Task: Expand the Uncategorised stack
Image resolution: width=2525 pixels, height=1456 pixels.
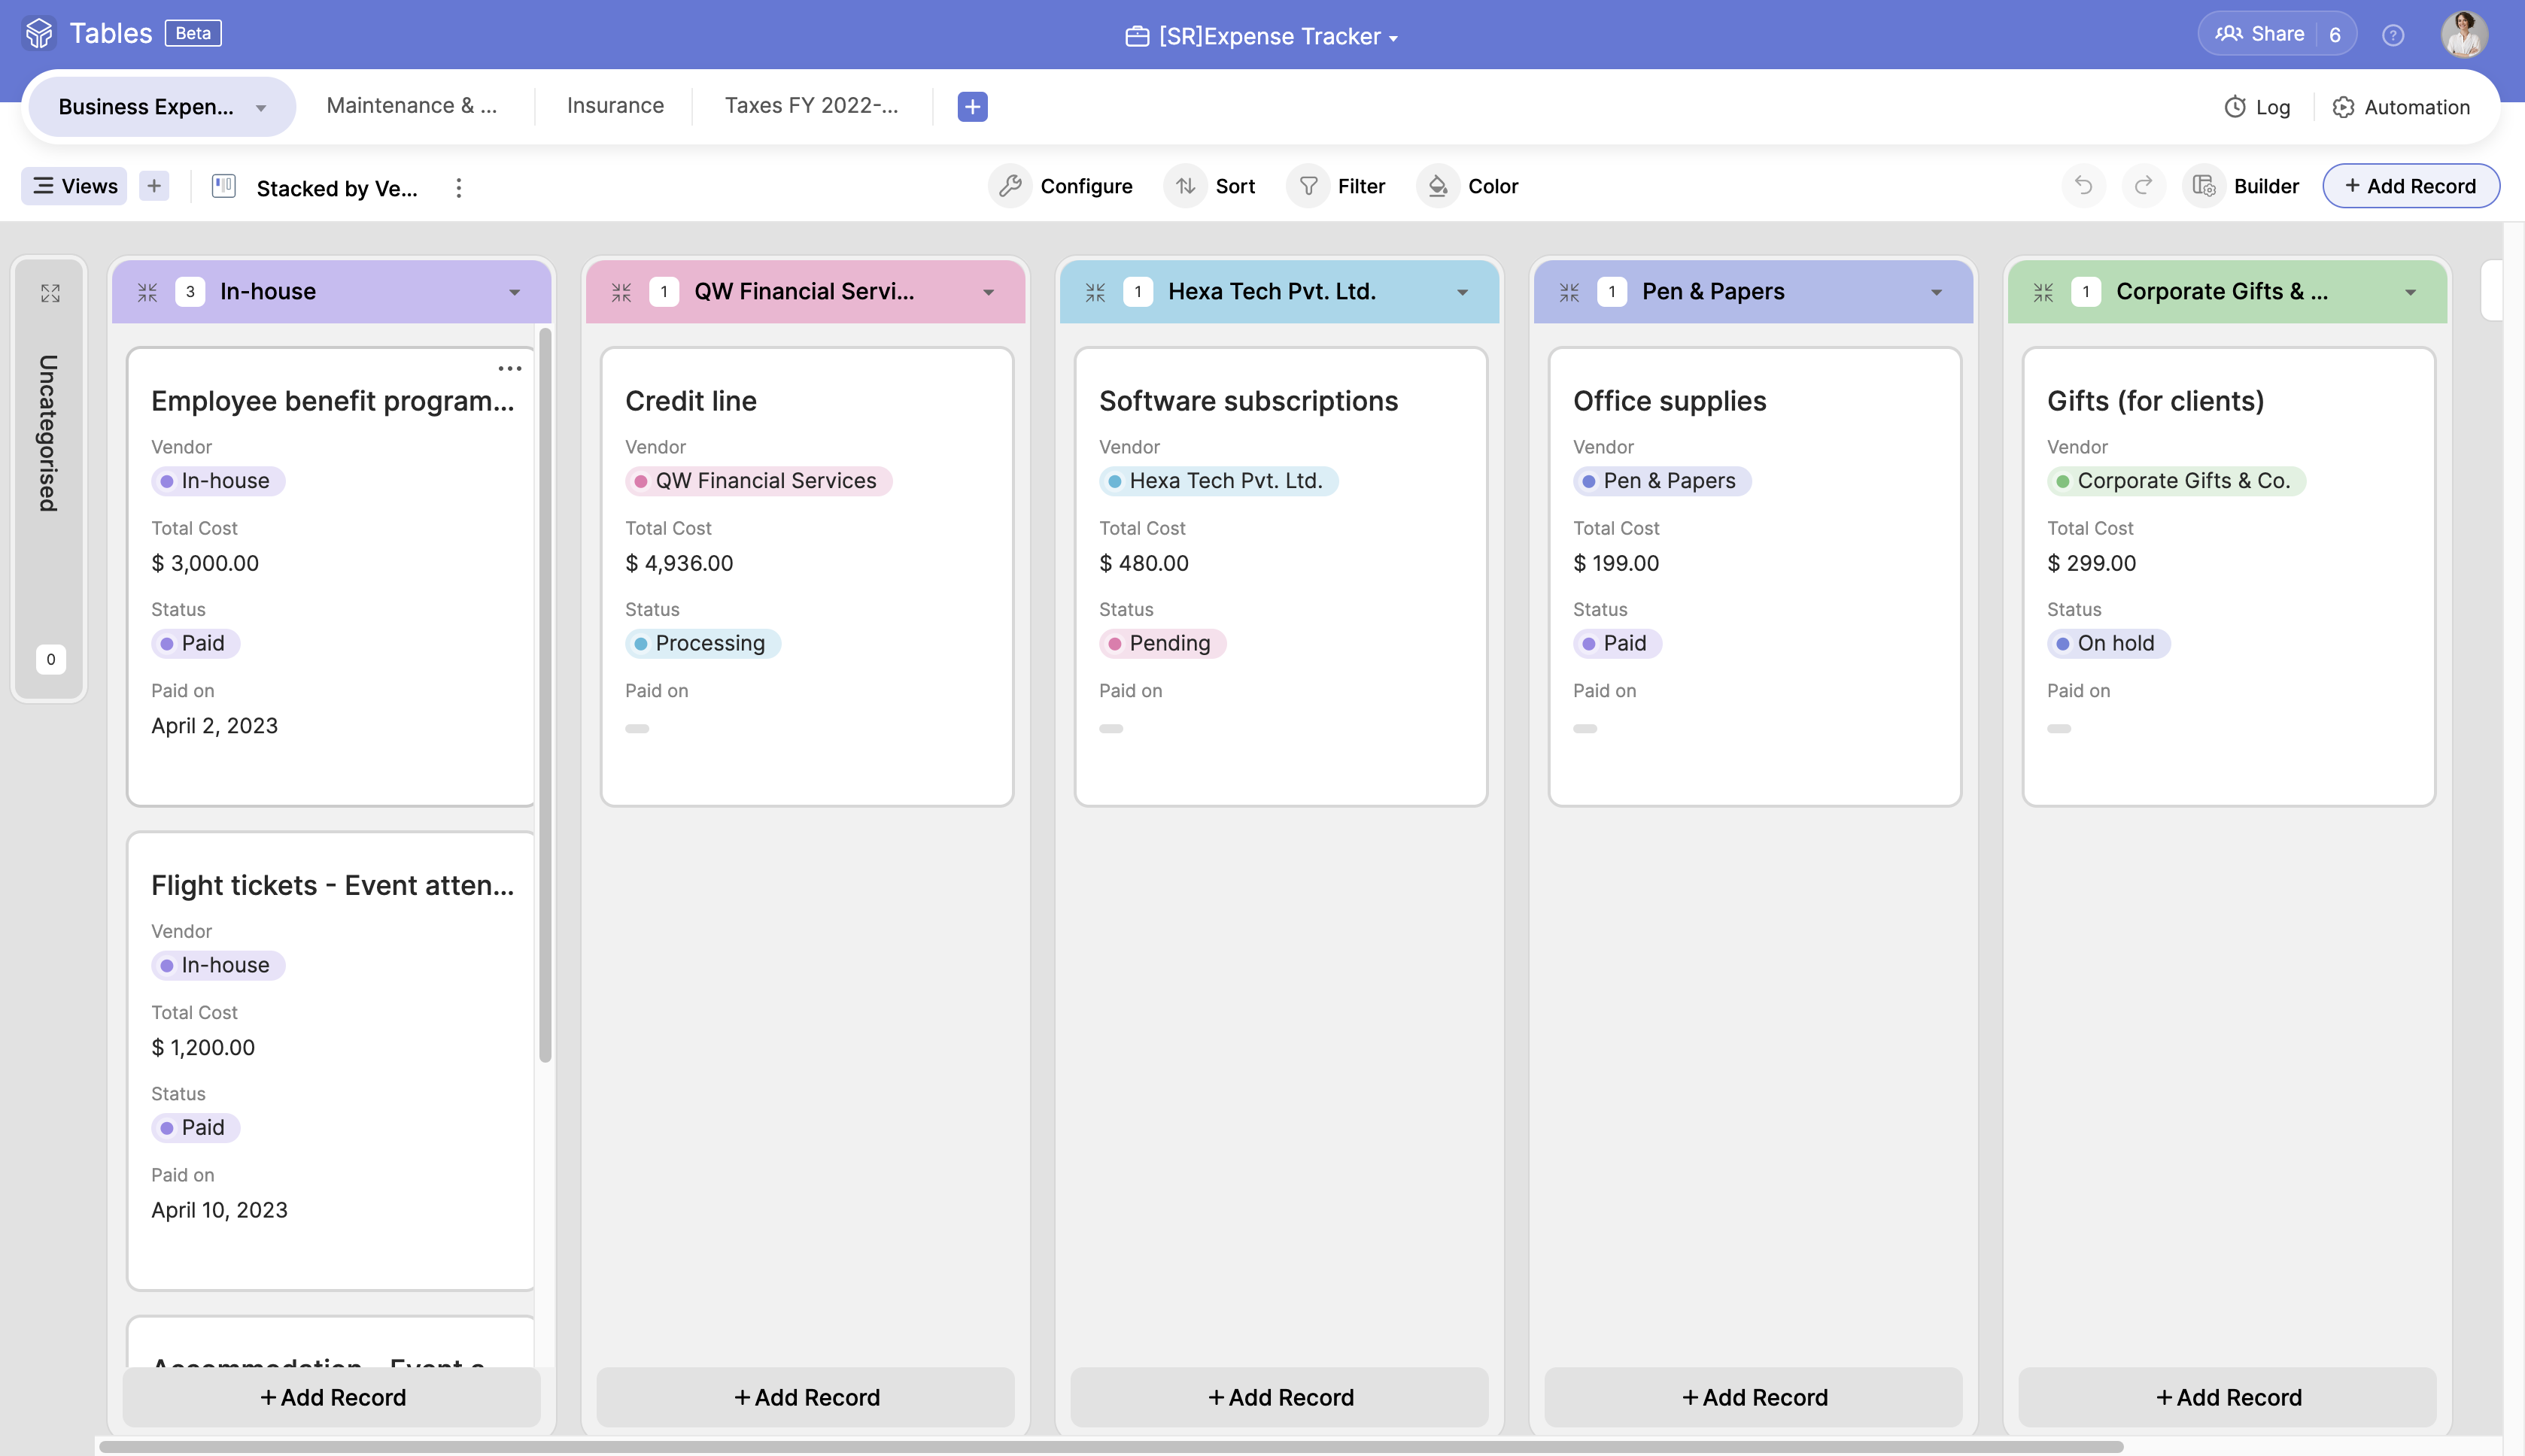Action: 50,293
